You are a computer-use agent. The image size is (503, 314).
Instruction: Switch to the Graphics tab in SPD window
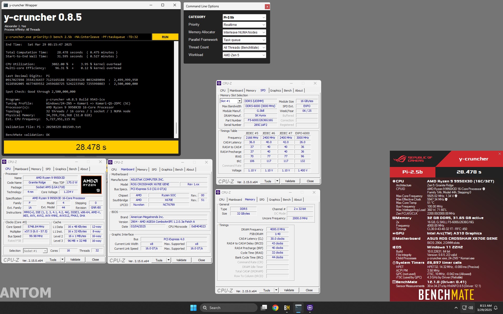[275, 91]
